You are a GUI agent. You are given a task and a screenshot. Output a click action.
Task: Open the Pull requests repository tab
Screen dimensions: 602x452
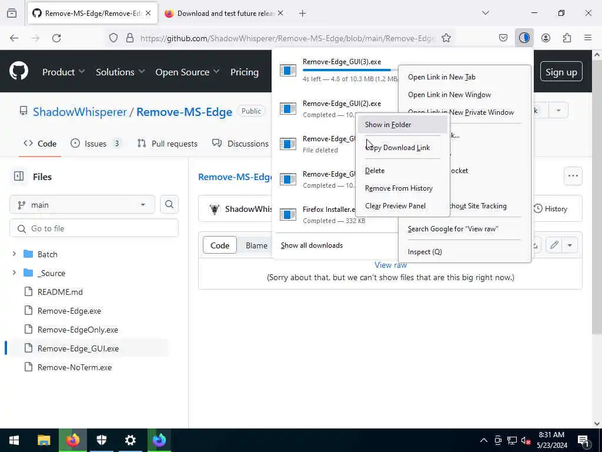click(168, 144)
